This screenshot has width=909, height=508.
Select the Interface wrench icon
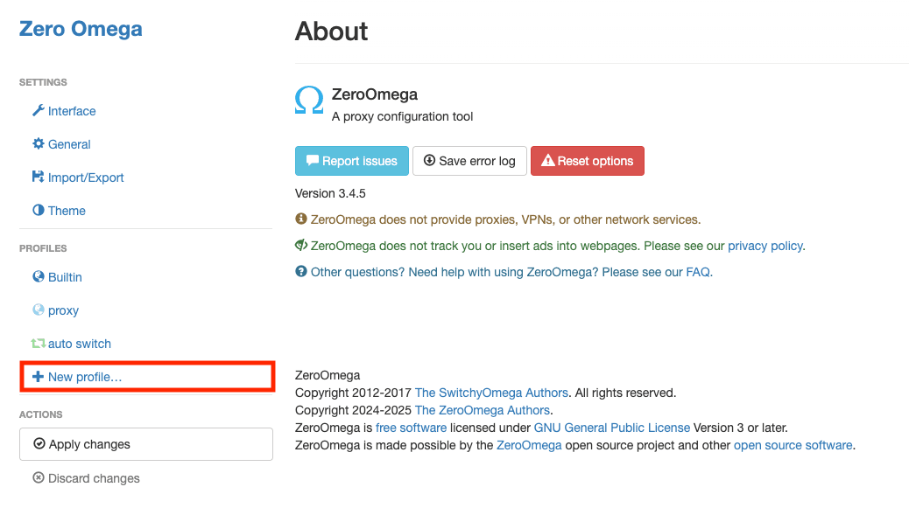click(37, 111)
